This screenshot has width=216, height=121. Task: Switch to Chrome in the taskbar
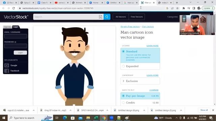[x=104, y=118]
